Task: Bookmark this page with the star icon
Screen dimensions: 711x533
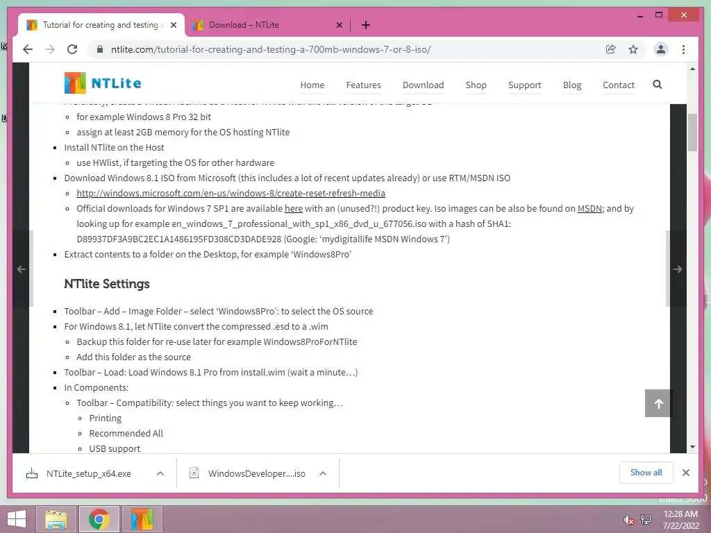Action: coord(633,49)
